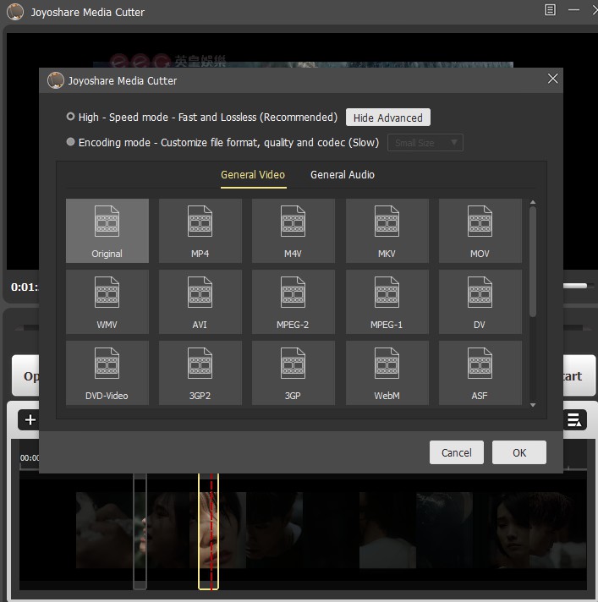Switch to General Audio tab
The width and height of the screenshot is (598, 602).
pyautogui.click(x=342, y=175)
